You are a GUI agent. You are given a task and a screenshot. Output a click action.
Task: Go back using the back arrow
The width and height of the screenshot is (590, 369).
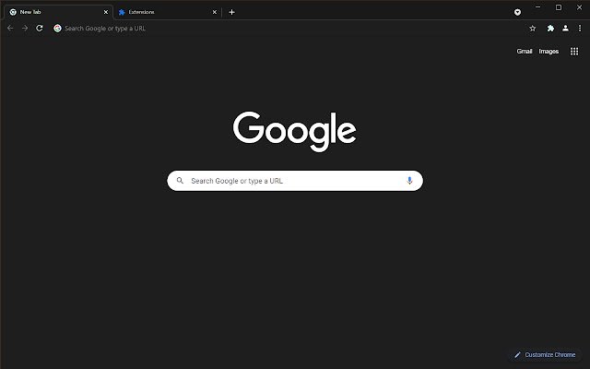[10, 29]
